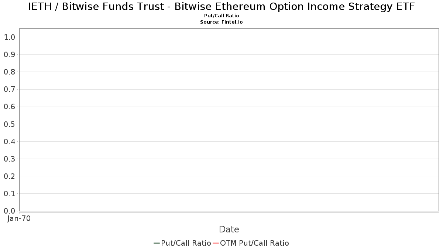Click the Date axis title
Image resolution: width=443 pixels, height=249 pixels.
click(229, 229)
